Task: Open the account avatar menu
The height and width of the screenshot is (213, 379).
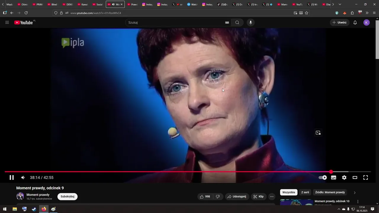Action: [367, 22]
